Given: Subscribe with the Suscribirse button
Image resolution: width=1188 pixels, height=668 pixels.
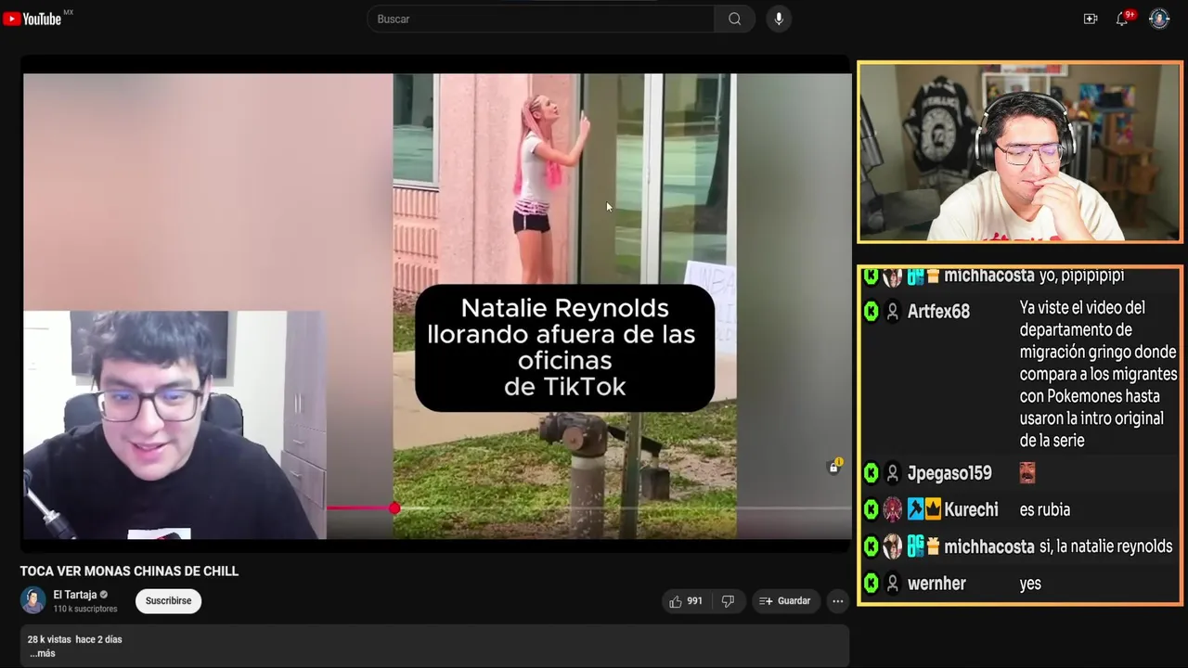Looking at the screenshot, I should click(168, 601).
